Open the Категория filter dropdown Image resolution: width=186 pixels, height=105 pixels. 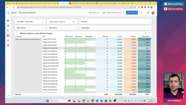[115, 22]
